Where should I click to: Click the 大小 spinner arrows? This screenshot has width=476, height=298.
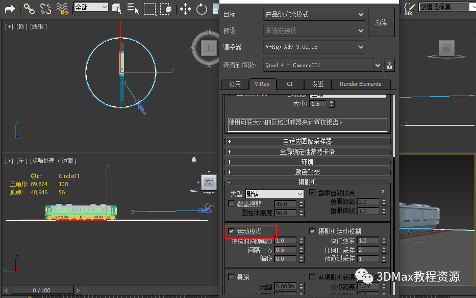pos(332,104)
